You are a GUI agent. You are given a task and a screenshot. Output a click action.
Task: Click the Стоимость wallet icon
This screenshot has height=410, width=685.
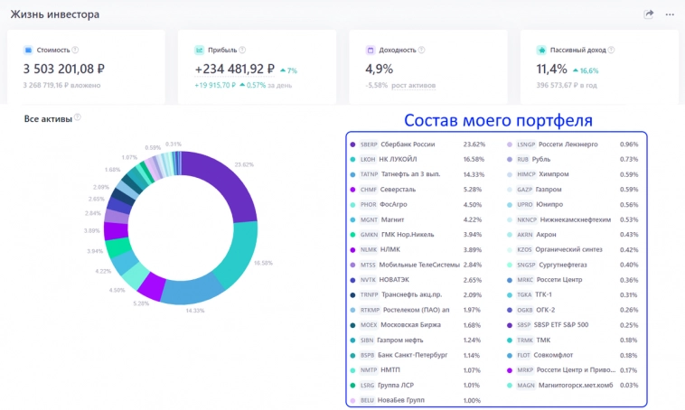coord(28,51)
